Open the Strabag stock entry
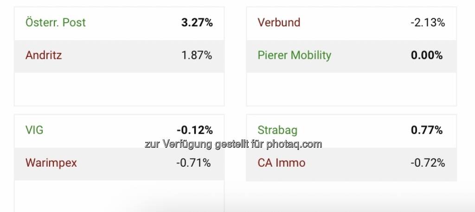 (x=277, y=130)
